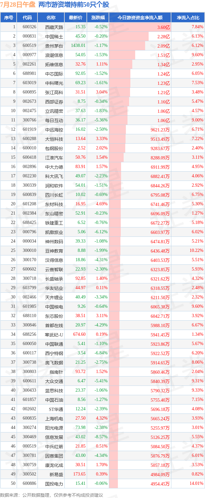The width and height of the screenshot is (205, 498).
Task: Select stock name 凯撒旅业
Action: 54,232
